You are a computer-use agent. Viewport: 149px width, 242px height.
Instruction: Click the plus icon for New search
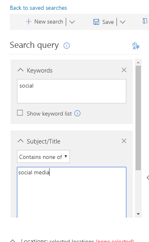28,21
